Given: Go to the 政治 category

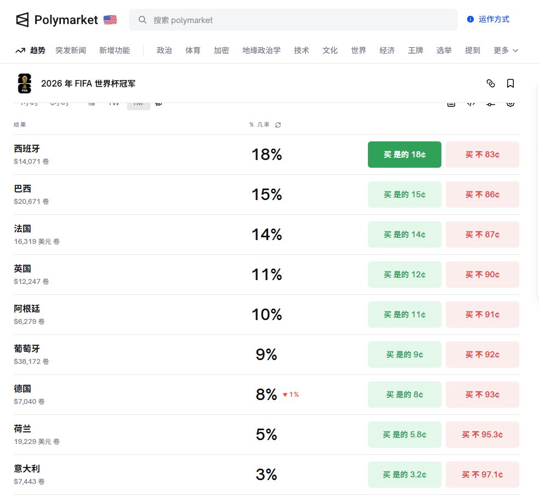Looking at the screenshot, I should [164, 50].
